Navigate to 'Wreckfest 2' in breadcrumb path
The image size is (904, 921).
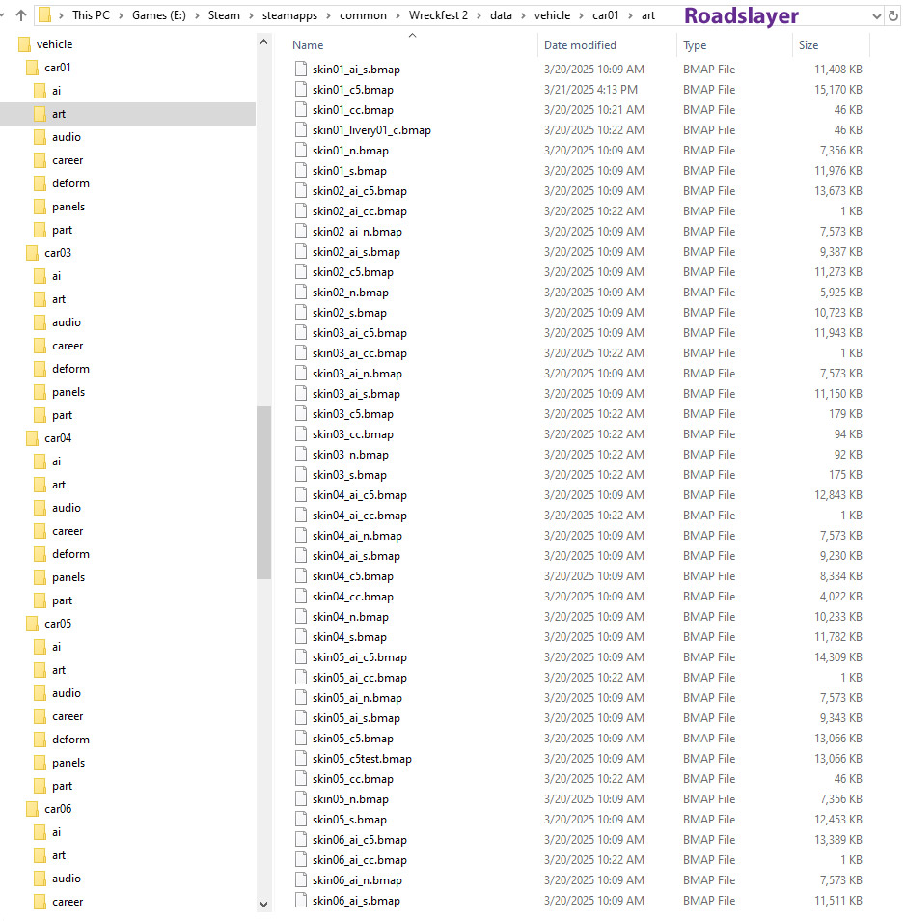(439, 15)
